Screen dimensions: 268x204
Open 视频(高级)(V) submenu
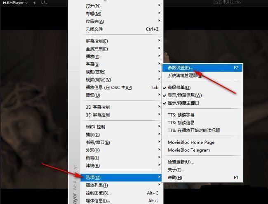click(122, 80)
